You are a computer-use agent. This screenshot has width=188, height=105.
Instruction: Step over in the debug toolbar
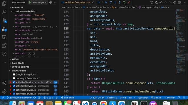pyautogui.click(x=110, y=2)
